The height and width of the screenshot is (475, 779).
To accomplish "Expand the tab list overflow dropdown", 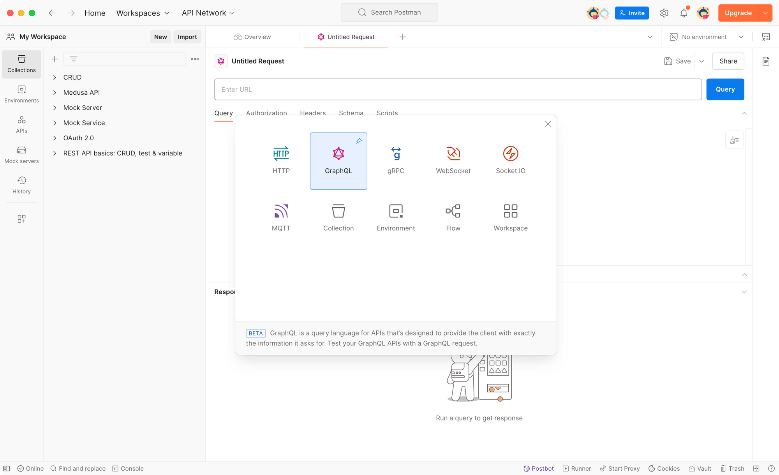I will [x=650, y=37].
